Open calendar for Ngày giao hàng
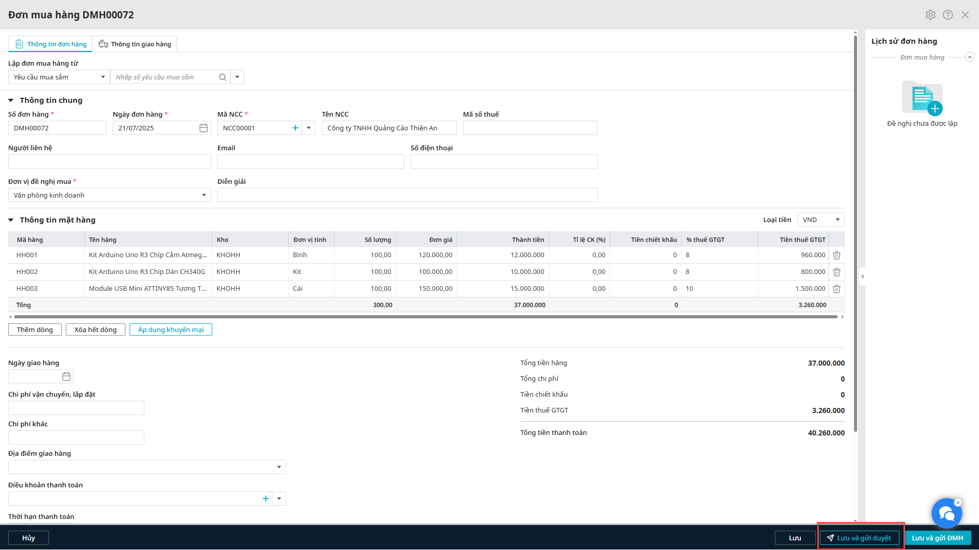 coord(66,376)
